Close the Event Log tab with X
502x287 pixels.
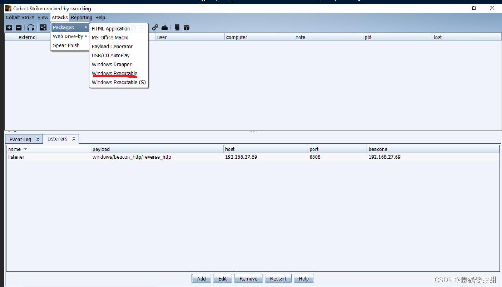38,140
